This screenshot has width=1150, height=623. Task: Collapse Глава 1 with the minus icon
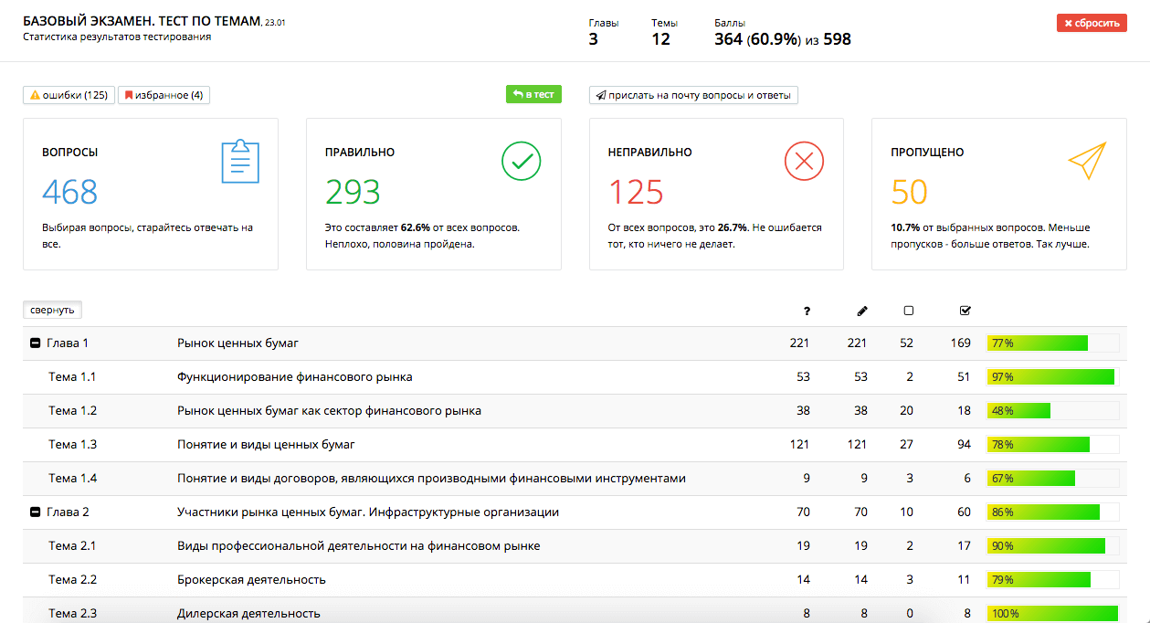coord(35,343)
